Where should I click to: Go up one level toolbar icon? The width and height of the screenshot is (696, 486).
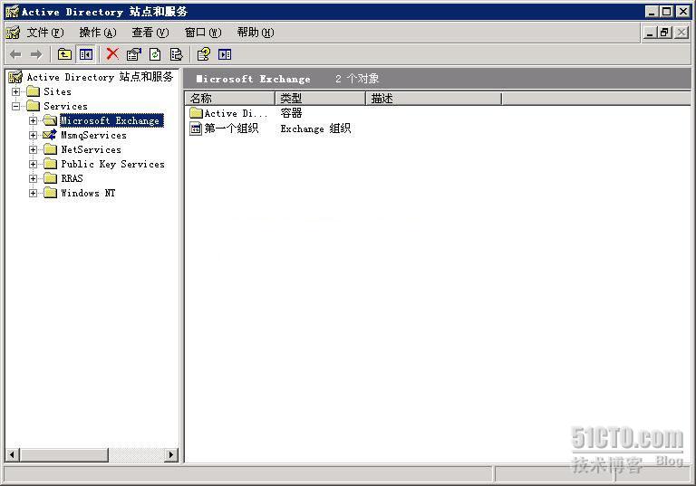tap(64, 54)
